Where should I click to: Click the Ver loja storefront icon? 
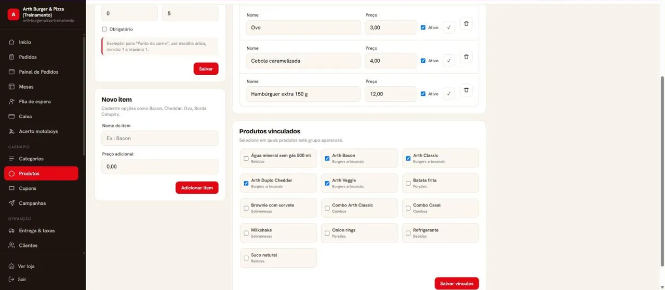point(11,266)
